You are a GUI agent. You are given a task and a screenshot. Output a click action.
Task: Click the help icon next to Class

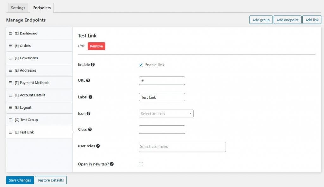[90, 130]
